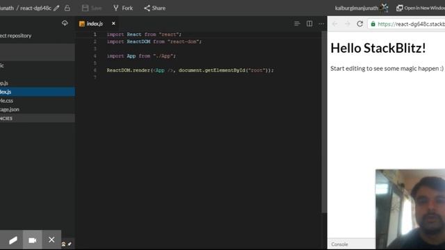Click line 4 import App code
Viewport: 445px width, 250px height.
pos(141,56)
